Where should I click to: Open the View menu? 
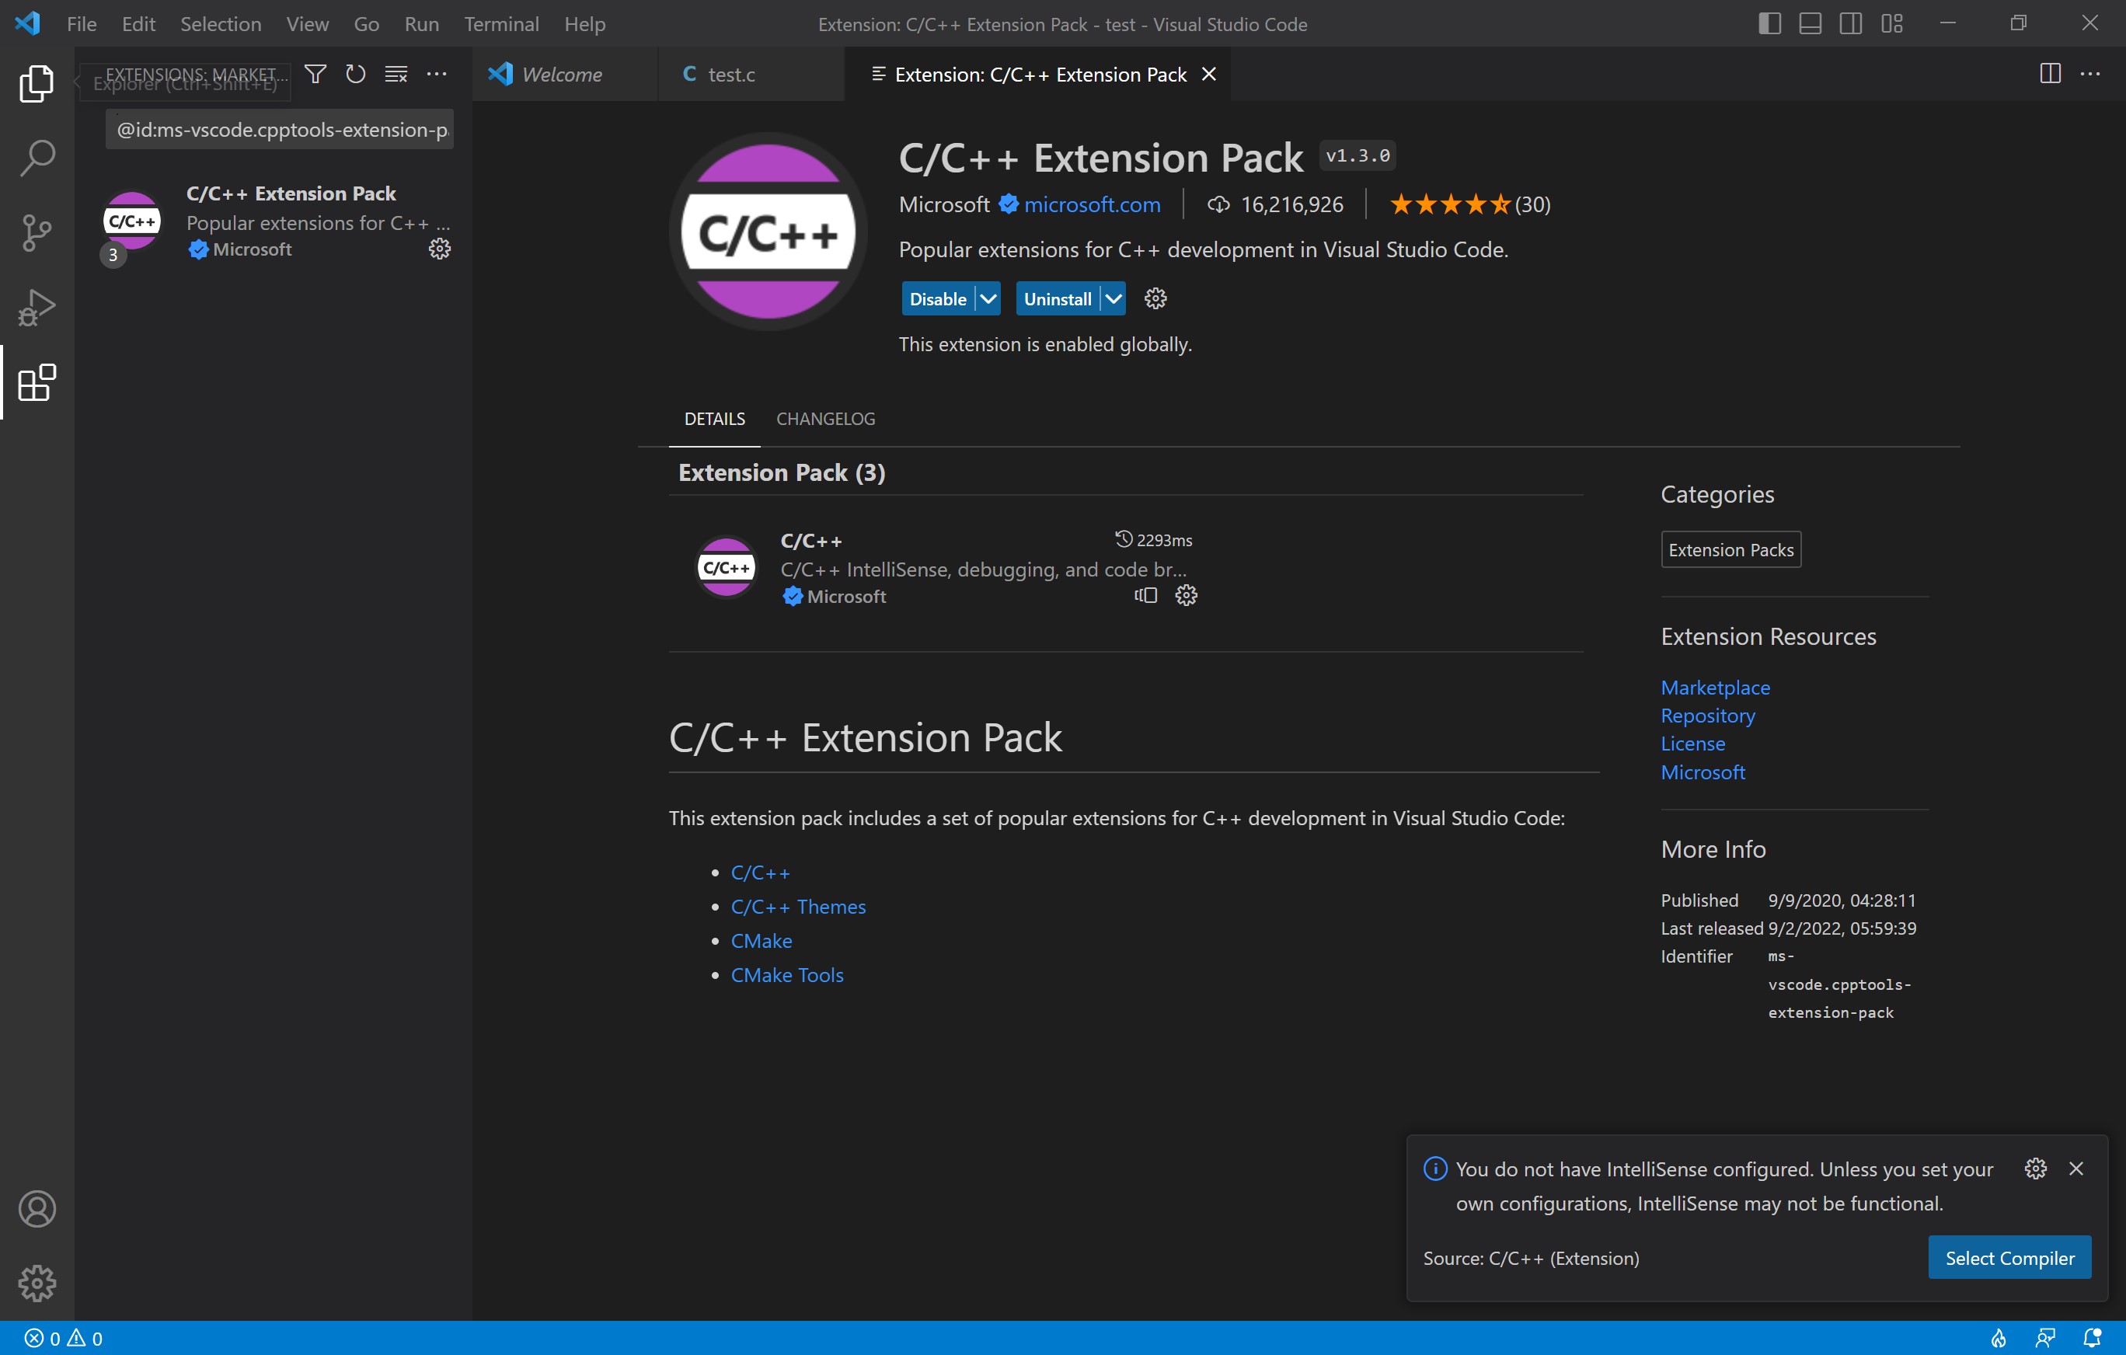pos(306,24)
